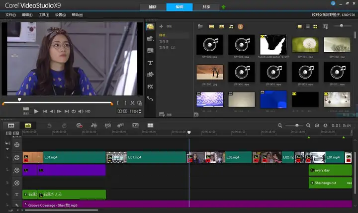Toggle the HD preview mode

[88, 111]
